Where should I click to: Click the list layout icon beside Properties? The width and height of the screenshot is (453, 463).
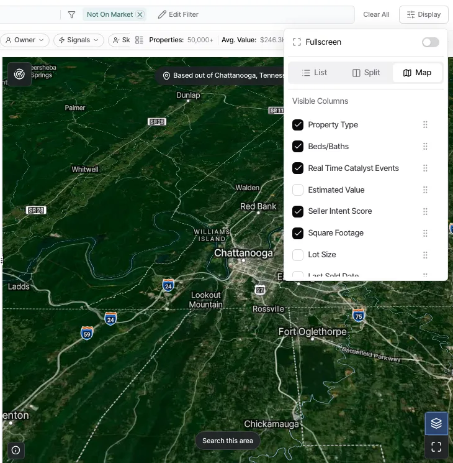139,40
